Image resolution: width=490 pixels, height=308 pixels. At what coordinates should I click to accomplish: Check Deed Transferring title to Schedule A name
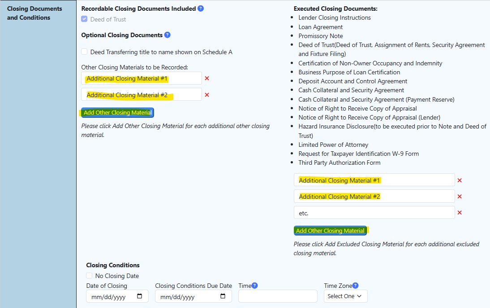[x=84, y=52]
